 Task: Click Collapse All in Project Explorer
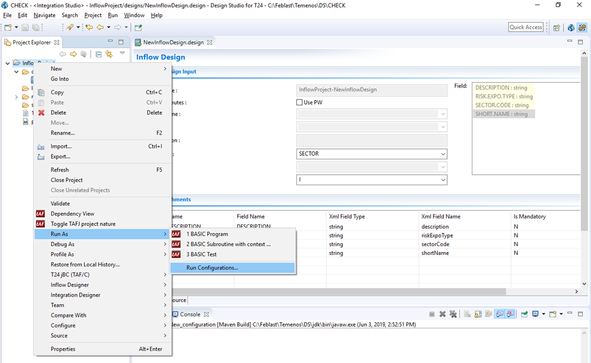pos(98,54)
